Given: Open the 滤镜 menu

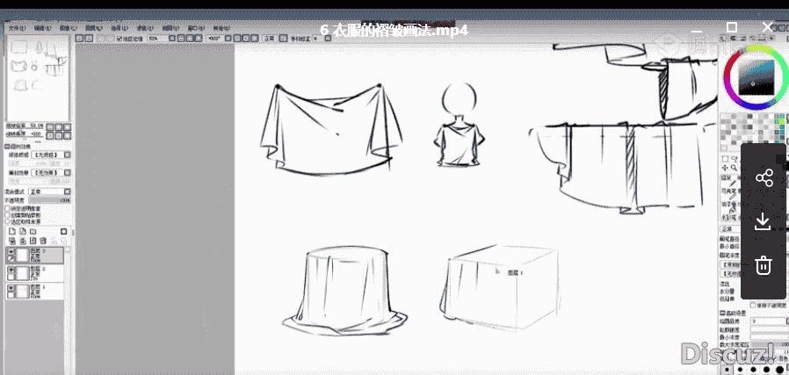Looking at the screenshot, I should (145, 28).
